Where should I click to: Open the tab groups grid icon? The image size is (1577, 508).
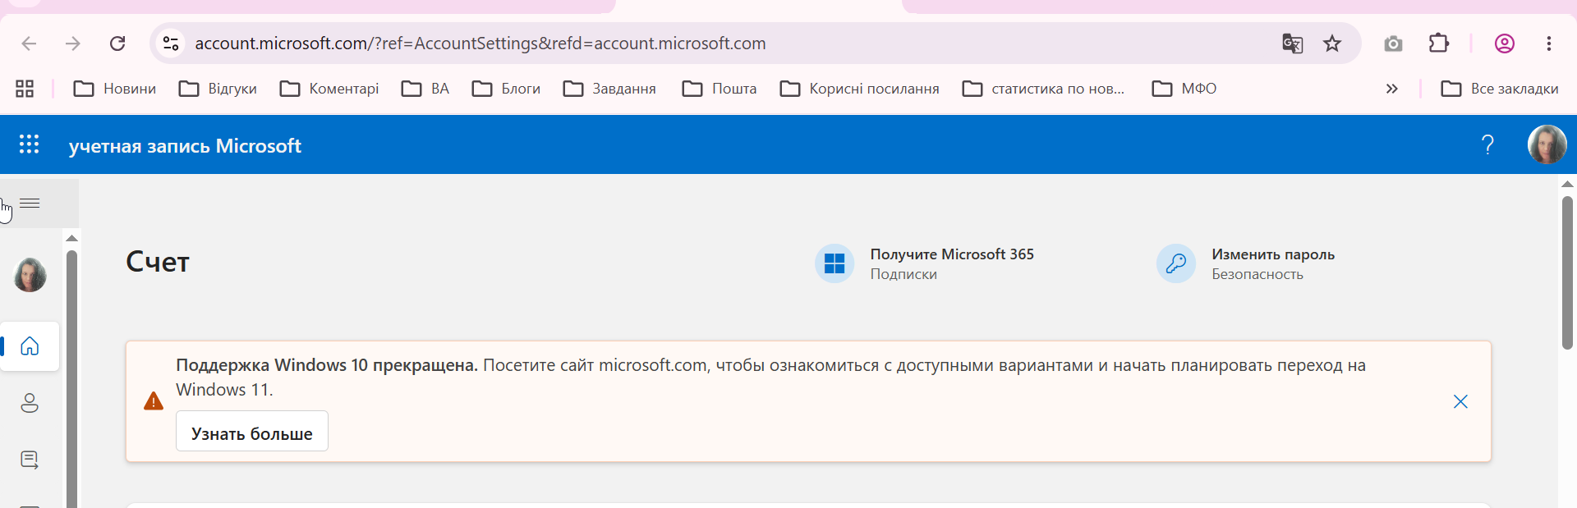click(x=25, y=89)
